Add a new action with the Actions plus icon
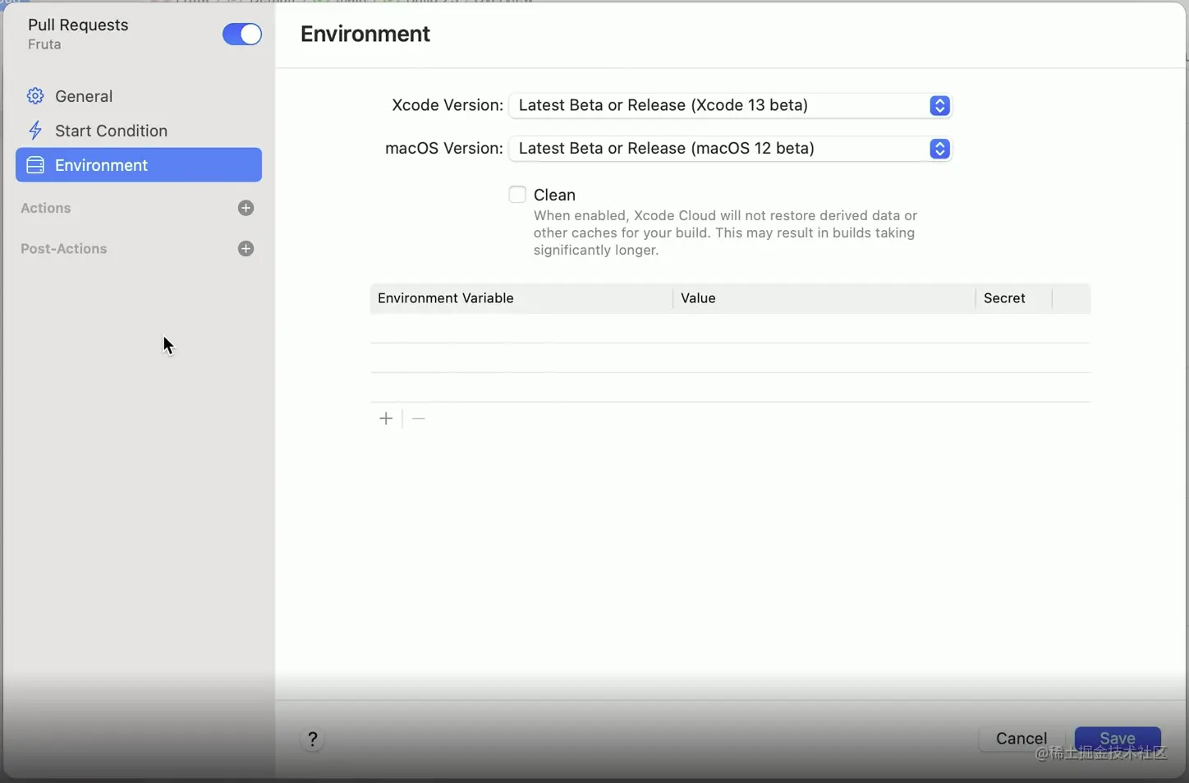Image resolution: width=1189 pixels, height=783 pixels. click(x=246, y=208)
